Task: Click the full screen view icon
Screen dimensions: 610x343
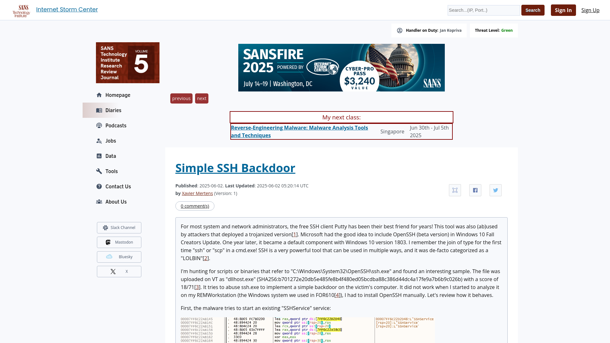Action: [455, 190]
